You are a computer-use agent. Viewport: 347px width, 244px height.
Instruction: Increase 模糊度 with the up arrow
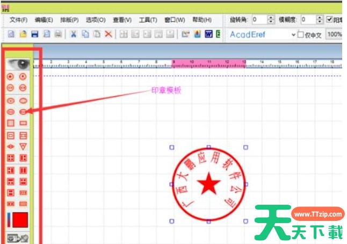pyautogui.click(x=320, y=18)
